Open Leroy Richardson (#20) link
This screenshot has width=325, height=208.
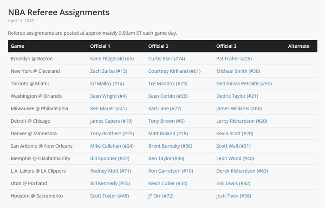[x=241, y=121]
